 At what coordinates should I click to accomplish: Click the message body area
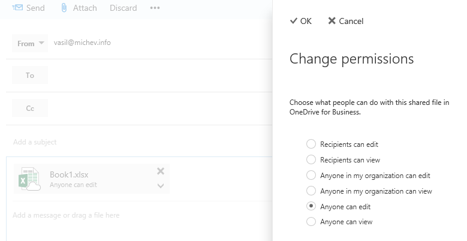coord(120,215)
